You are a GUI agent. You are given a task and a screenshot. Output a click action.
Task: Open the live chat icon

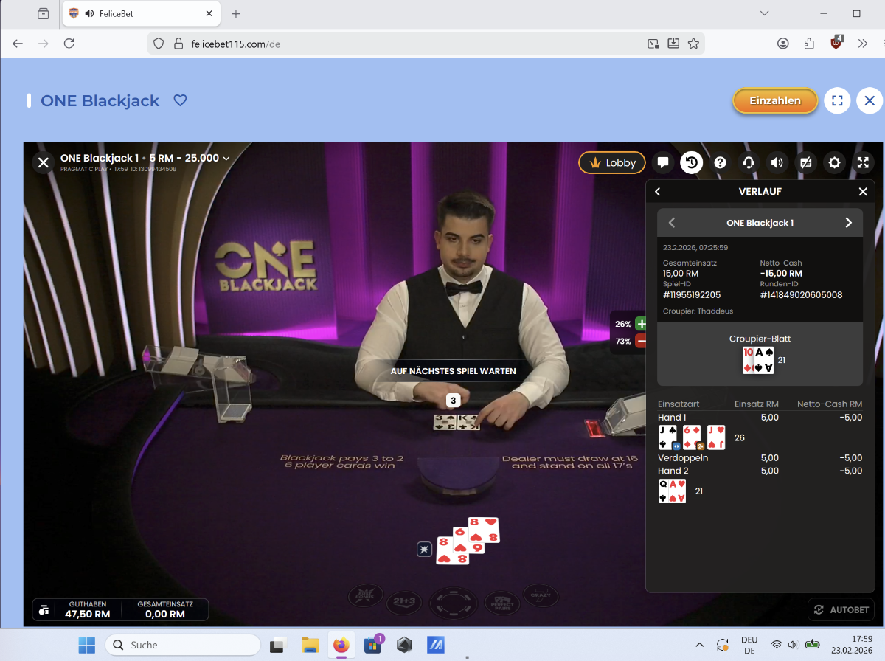click(x=663, y=162)
